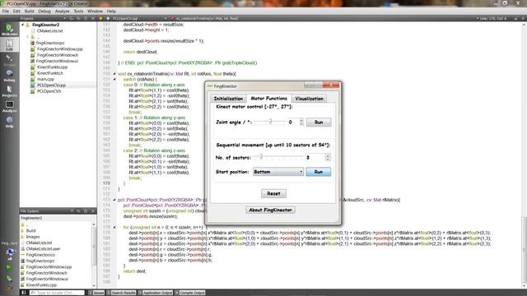Open Qt Creator Welcome mode

click(9, 29)
